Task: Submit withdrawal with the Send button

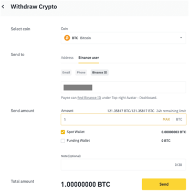Action: coord(164,184)
